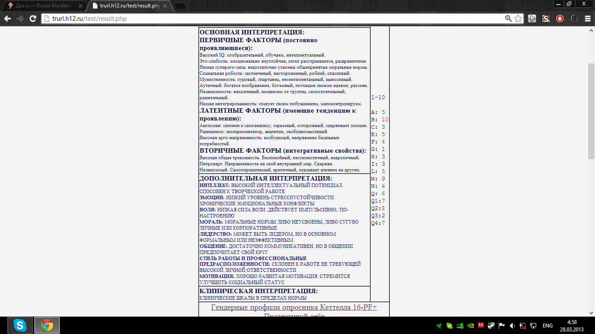This screenshot has width=595, height=334.
Task: Click the heading ОСНОВНАЯ ИНТЕРПРЕТАЦИЯ
Action: 252,32
